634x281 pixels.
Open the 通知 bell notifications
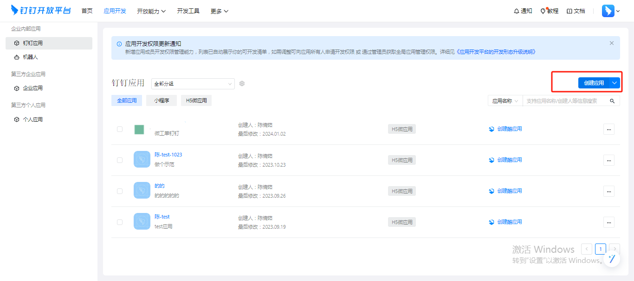point(523,11)
